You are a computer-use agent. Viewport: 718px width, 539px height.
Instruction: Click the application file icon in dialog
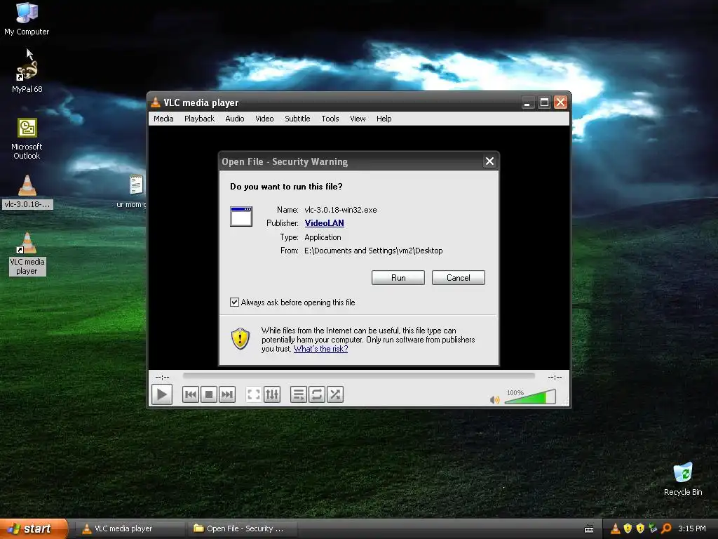click(x=241, y=216)
